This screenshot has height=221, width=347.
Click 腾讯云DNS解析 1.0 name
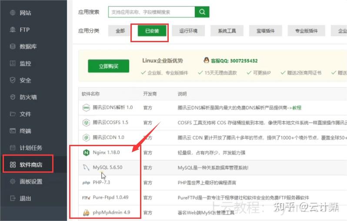113,107
